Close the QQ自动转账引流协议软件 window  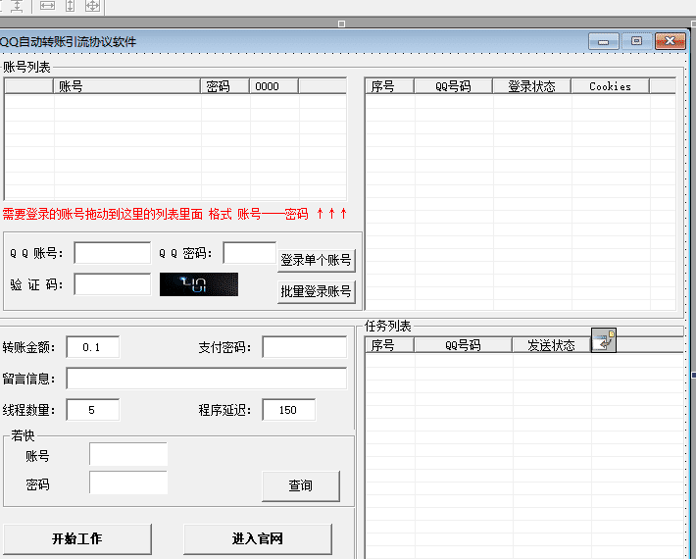(671, 41)
